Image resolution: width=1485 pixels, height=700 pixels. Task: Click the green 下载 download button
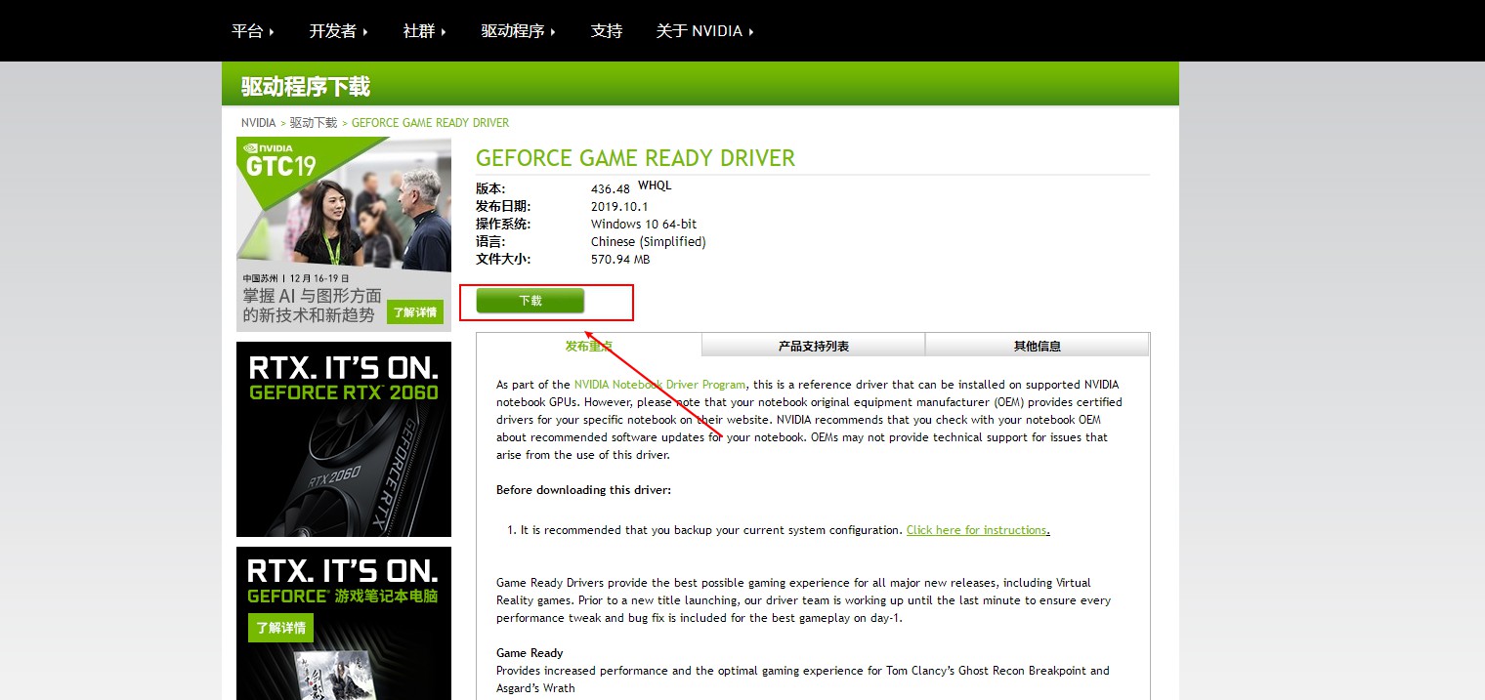coord(530,301)
